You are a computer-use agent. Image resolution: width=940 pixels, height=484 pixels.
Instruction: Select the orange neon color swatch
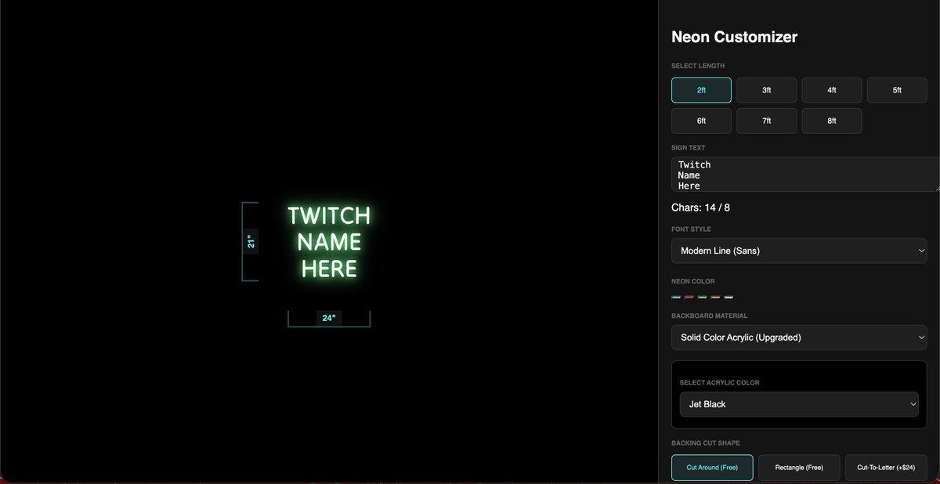(715, 298)
